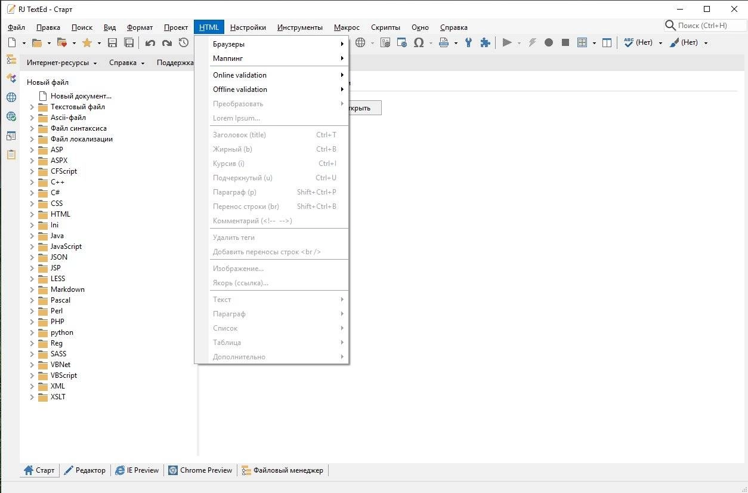
Task: Open the Справка dropdown in the gray bar
Action: click(127, 63)
